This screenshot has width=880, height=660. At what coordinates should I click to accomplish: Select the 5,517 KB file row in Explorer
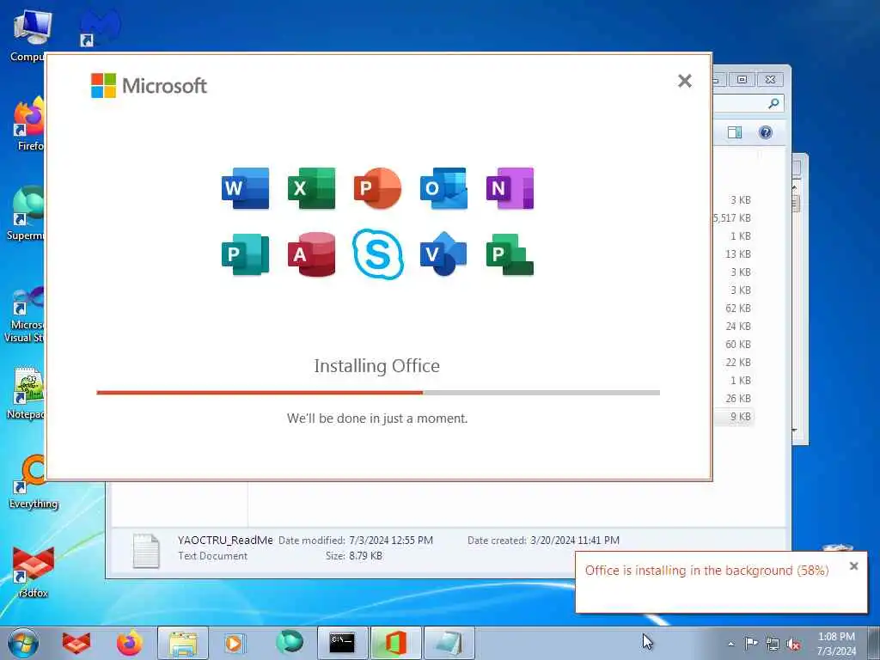(732, 217)
